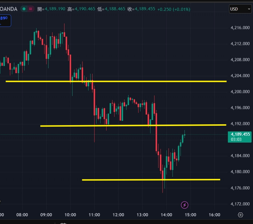Click the +0.250 (+0.01%) change value
This screenshot has height=224, width=253.
(174, 9)
